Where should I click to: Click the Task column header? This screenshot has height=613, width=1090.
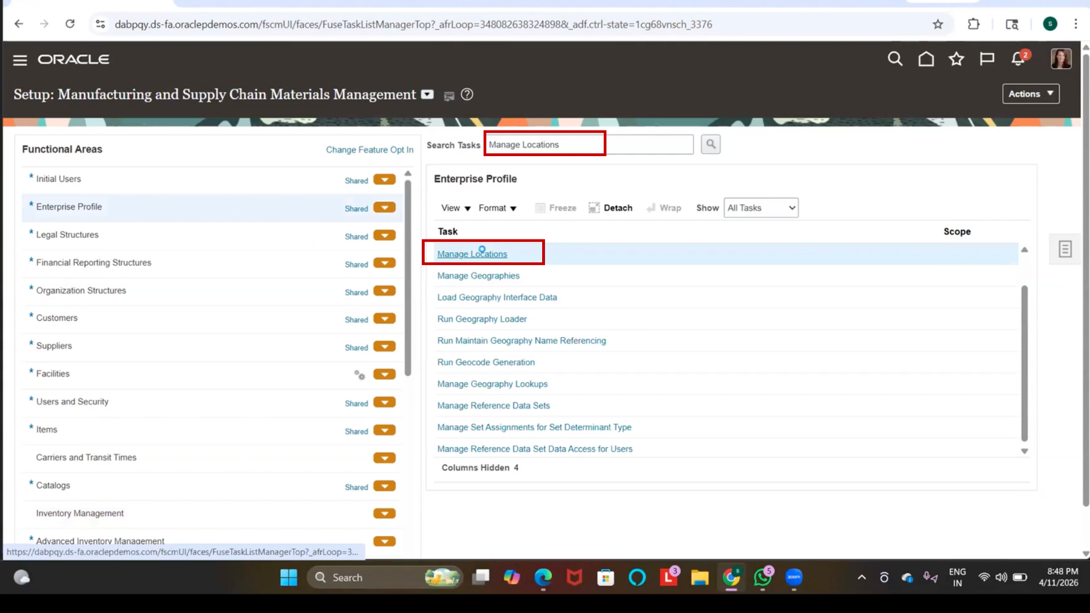pos(447,232)
